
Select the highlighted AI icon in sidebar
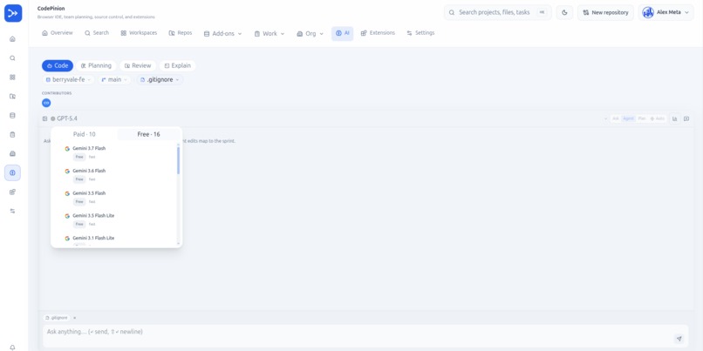[x=12, y=172]
